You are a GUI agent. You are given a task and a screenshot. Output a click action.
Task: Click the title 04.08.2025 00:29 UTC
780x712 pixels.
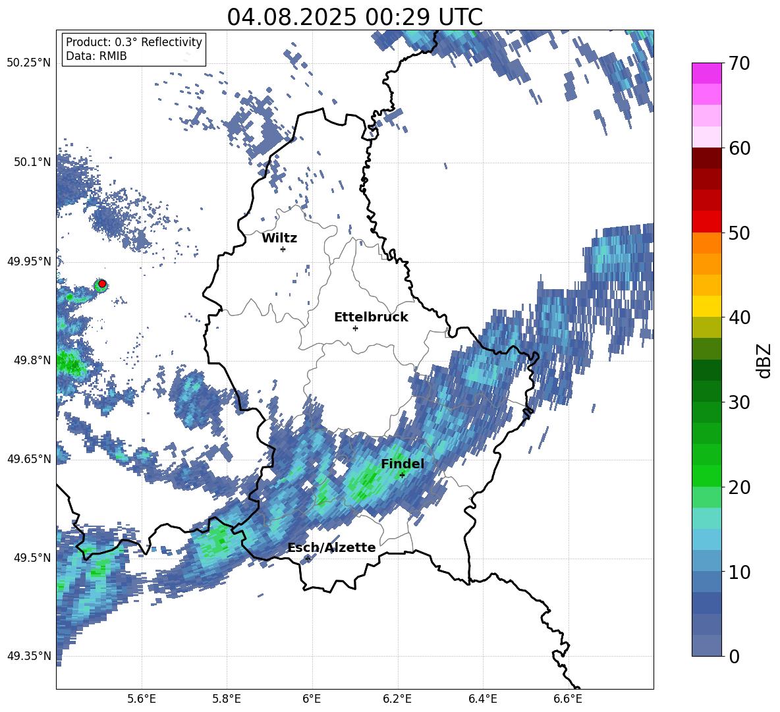click(x=354, y=17)
